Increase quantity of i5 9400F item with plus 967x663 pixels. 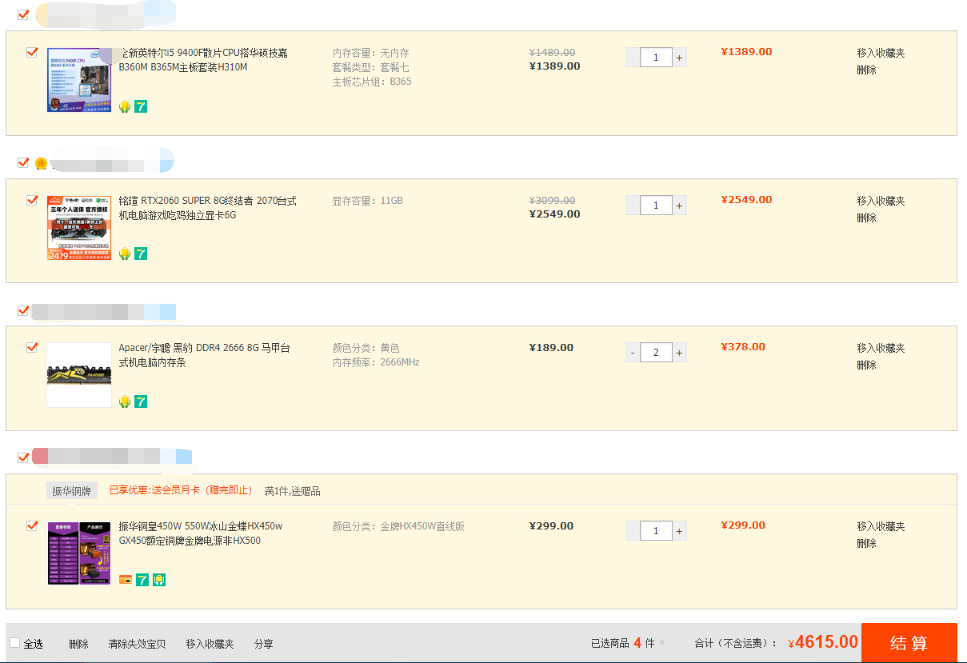[679, 58]
